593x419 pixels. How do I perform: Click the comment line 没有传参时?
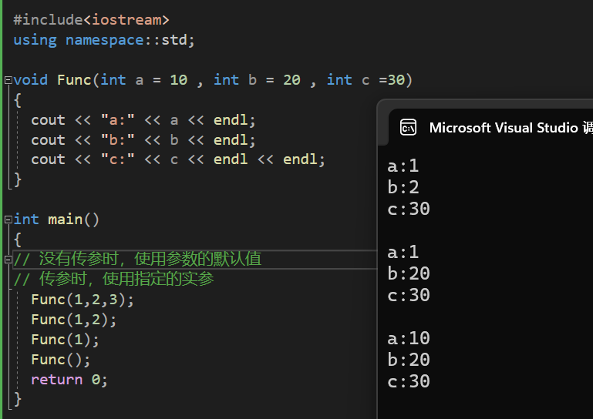[x=137, y=260]
